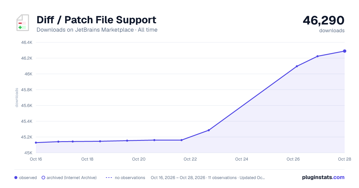Click the Diff / Patch plugin file icon
This screenshot has height=188, width=359.
click(x=22, y=23)
